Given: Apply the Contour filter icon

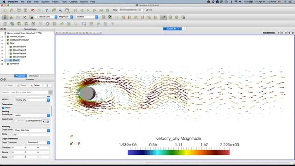Looking at the screenshot, I should point(12,24).
